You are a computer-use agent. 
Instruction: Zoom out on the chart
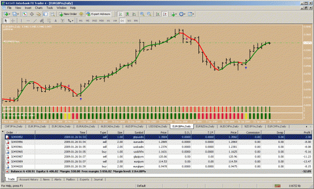click(x=149, y=14)
